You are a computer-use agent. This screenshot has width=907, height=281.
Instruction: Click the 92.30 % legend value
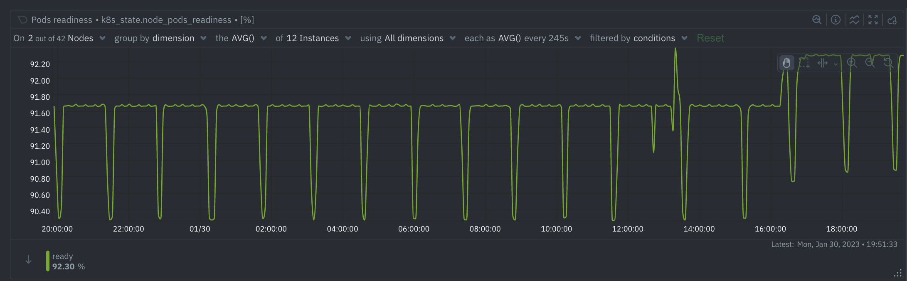coord(69,266)
